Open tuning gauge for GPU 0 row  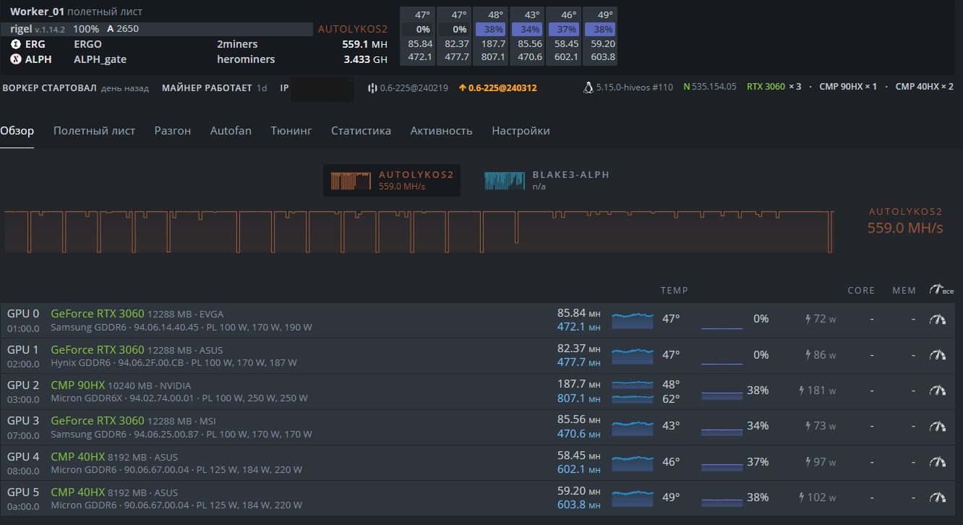(x=938, y=319)
